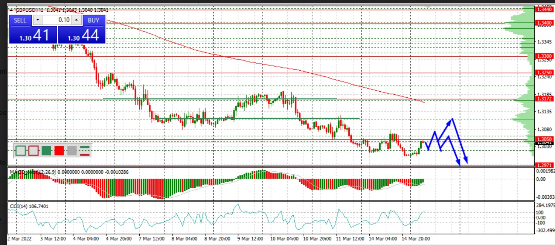Click the 1.3172 red price level label
The width and height of the screenshot is (555, 245).
[x=544, y=98]
